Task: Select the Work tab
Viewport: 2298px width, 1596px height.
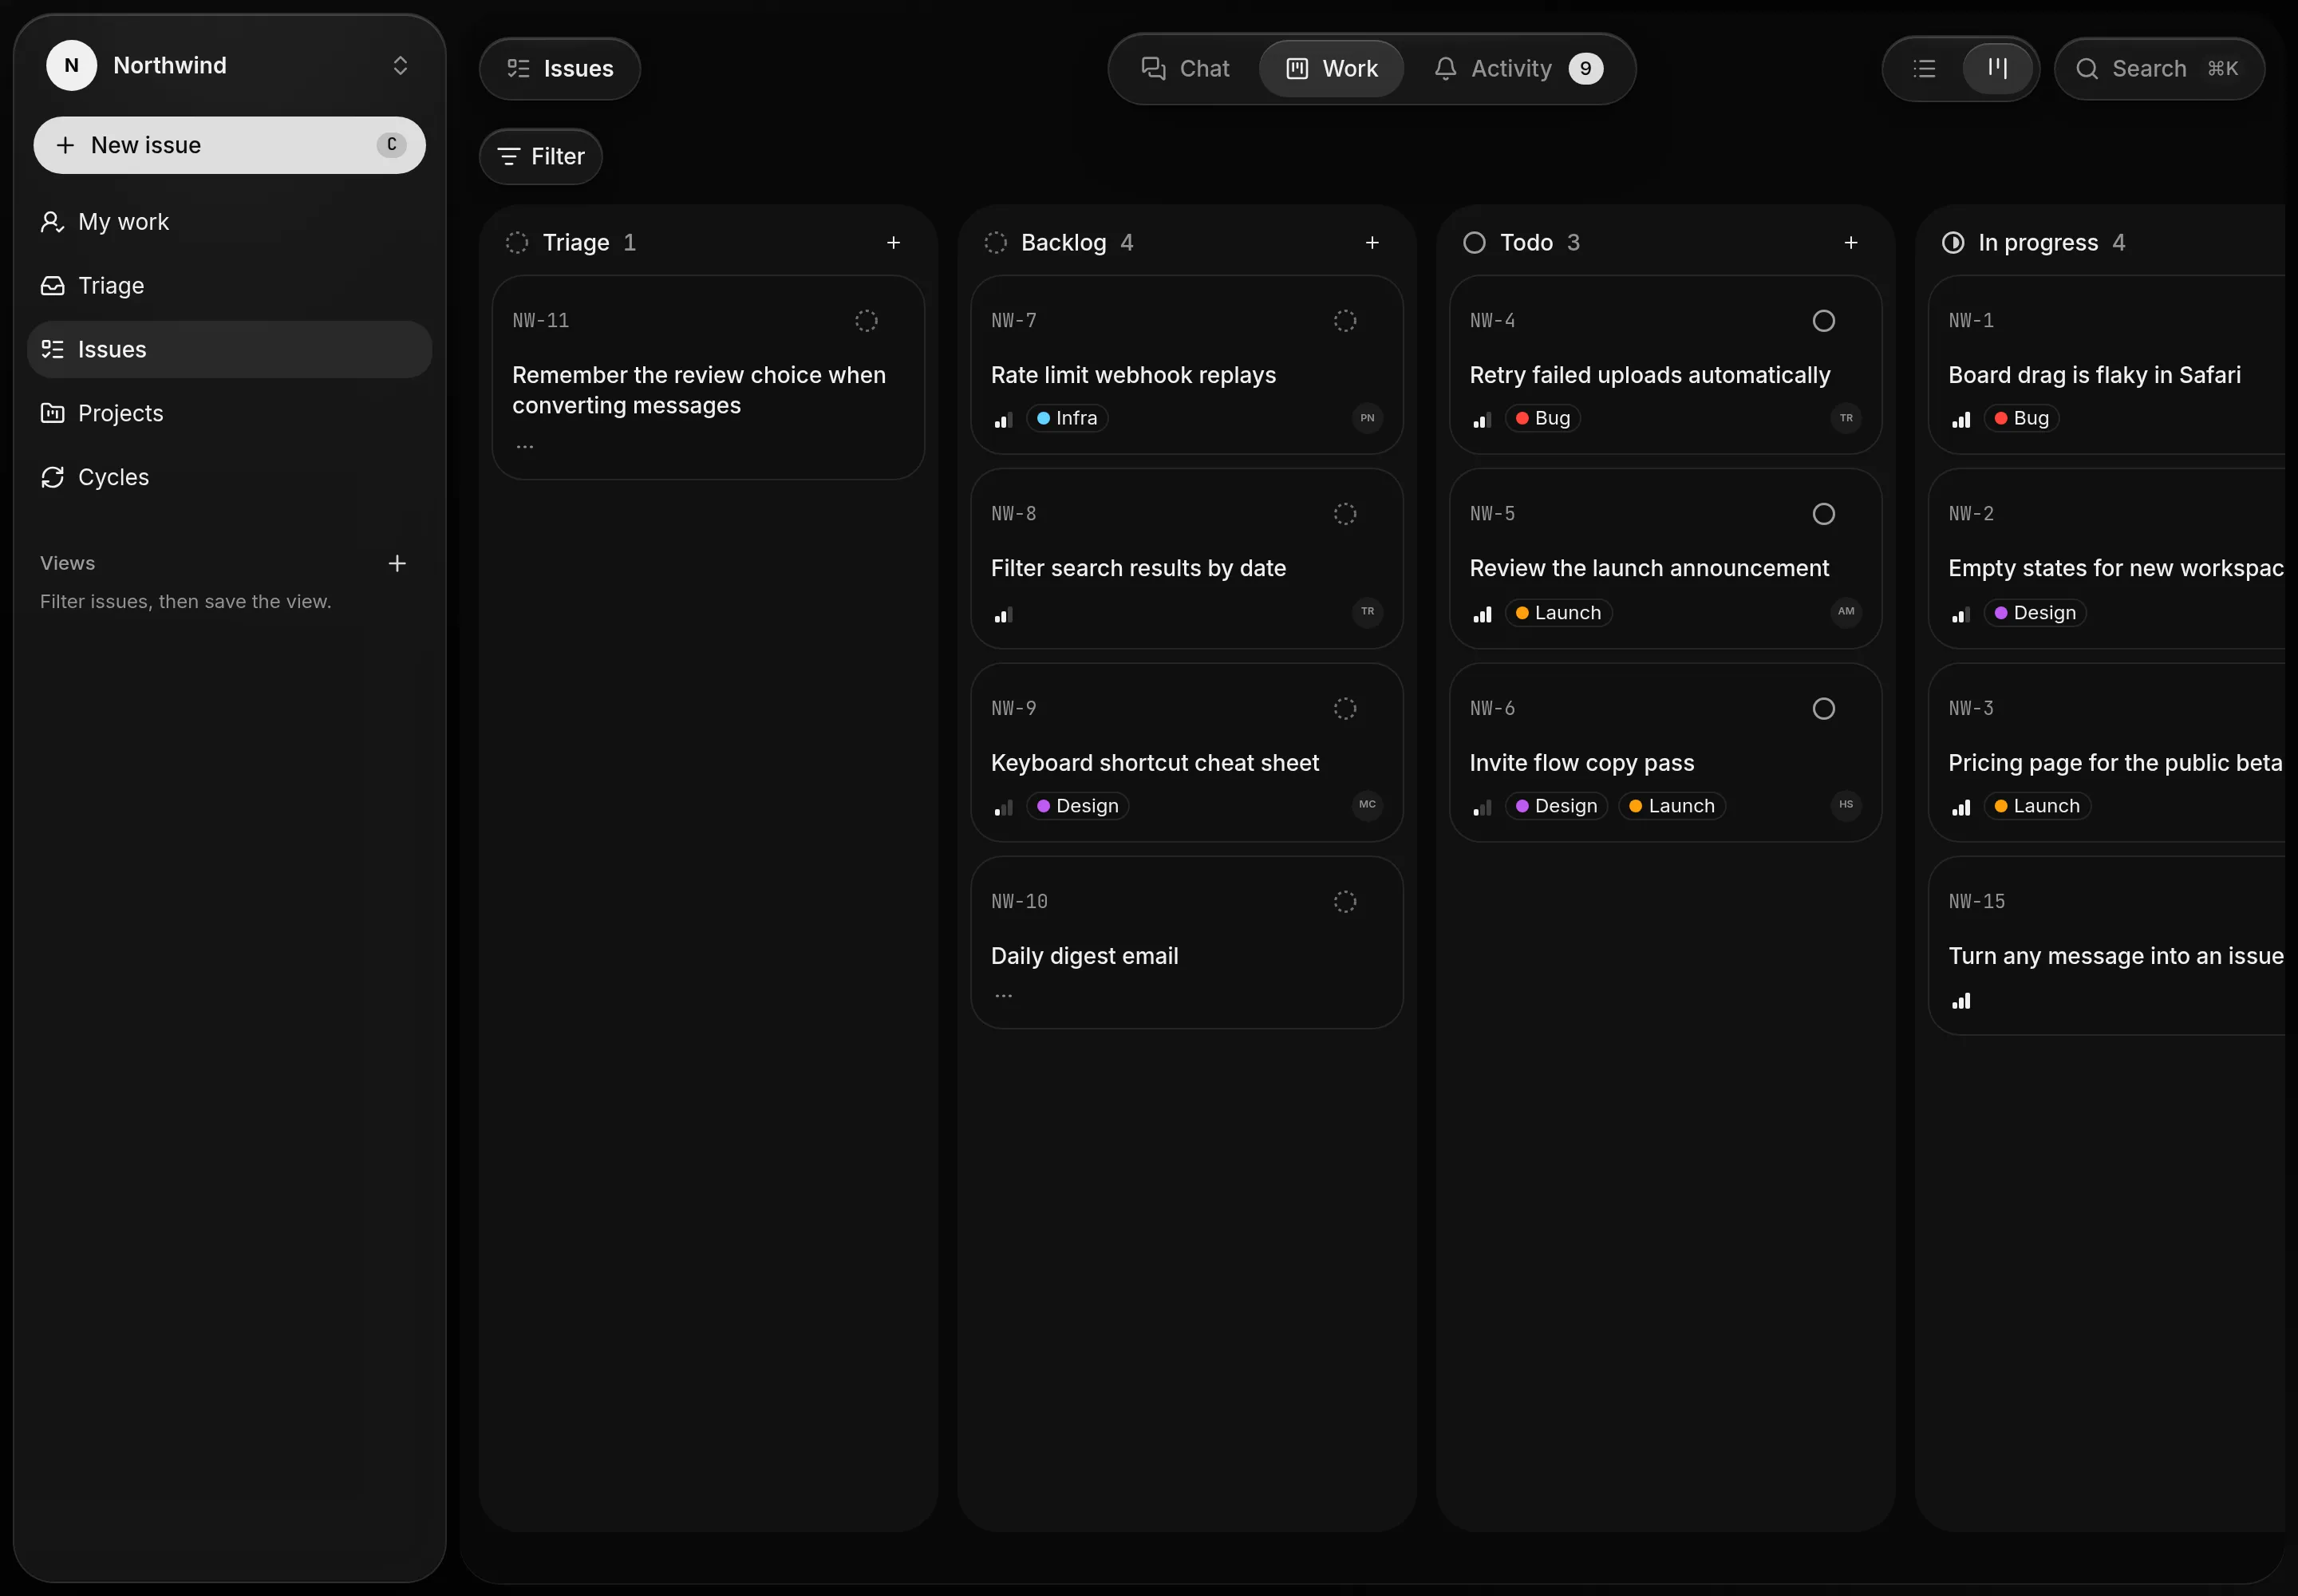Action: tap(1331, 68)
